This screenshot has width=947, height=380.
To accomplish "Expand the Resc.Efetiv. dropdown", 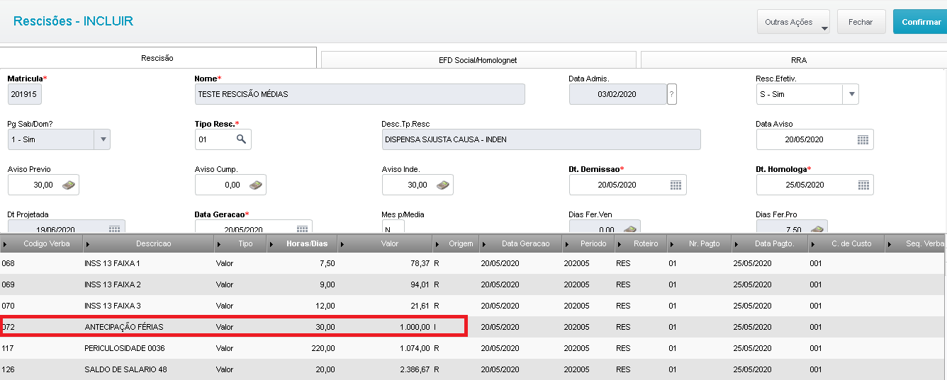I will click(851, 94).
